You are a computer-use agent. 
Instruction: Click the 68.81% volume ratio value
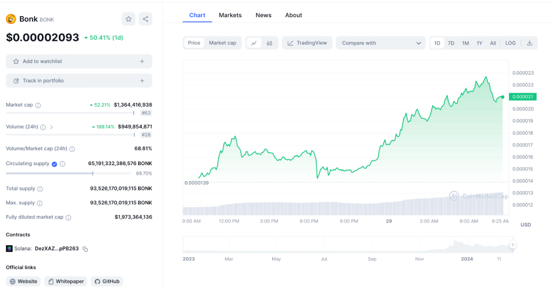click(143, 148)
